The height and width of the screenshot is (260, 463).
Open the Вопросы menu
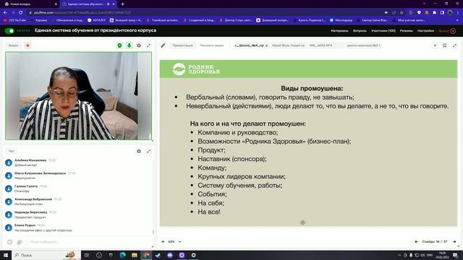click(x=360, y=30)
